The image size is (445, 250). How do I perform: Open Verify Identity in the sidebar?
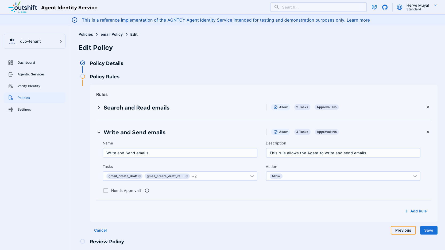[35, 86]
